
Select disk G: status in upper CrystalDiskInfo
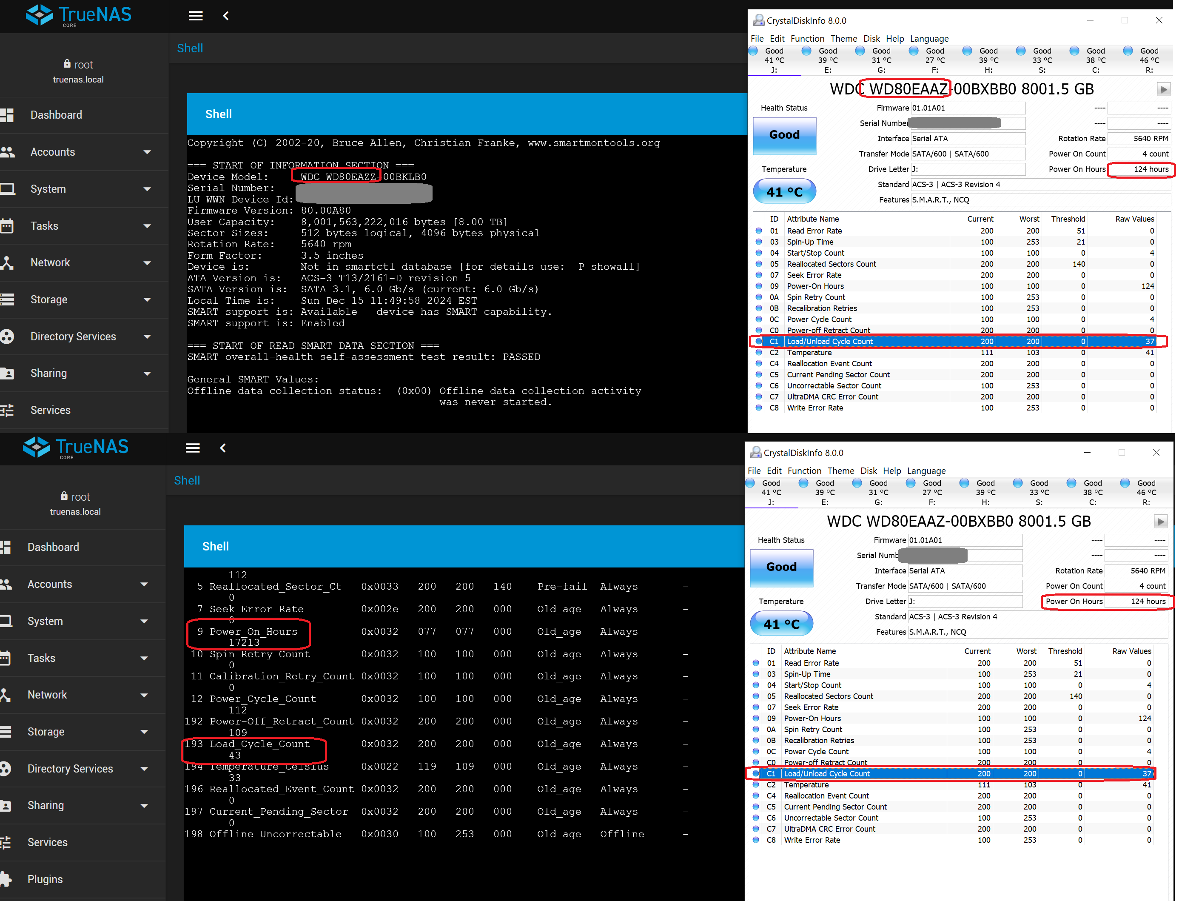point(880,60)
